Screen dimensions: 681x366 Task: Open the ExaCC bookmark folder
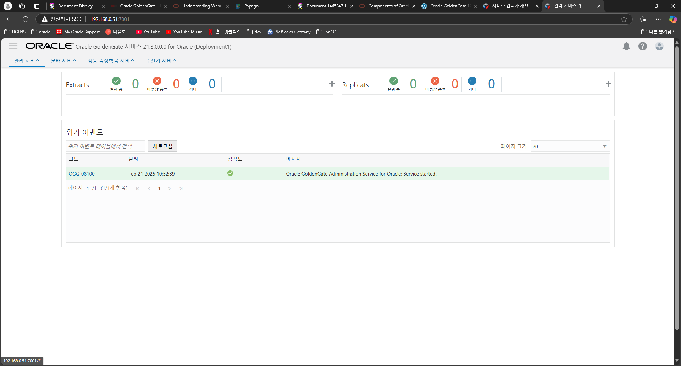[x=326, y=32]
